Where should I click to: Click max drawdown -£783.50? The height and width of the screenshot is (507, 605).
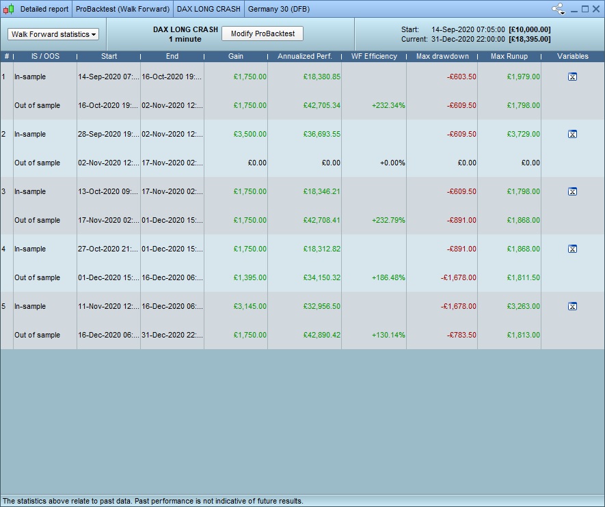point(461,335)
